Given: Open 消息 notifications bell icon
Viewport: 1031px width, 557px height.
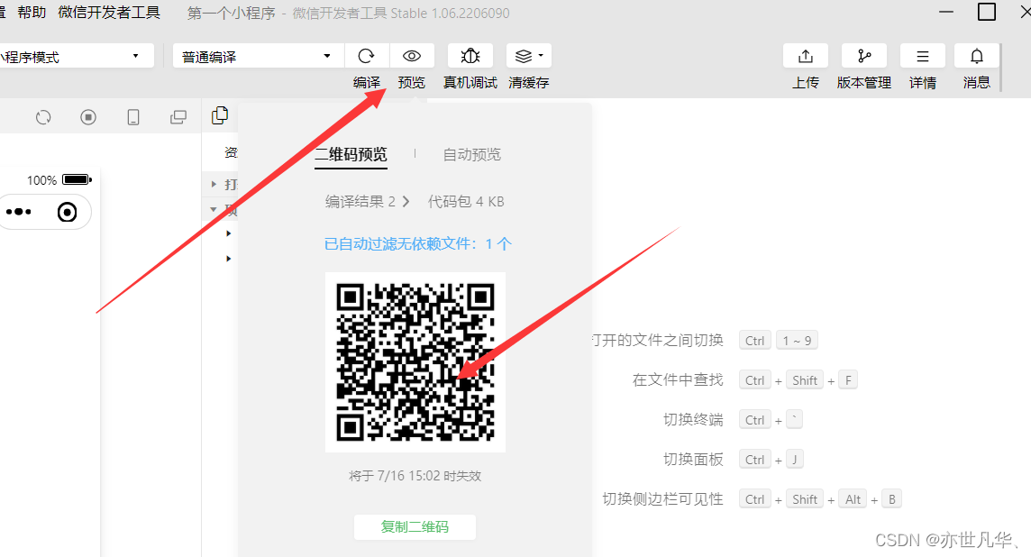Looking at the screenshot, I should pyautogui.click(x=976, y=56).
